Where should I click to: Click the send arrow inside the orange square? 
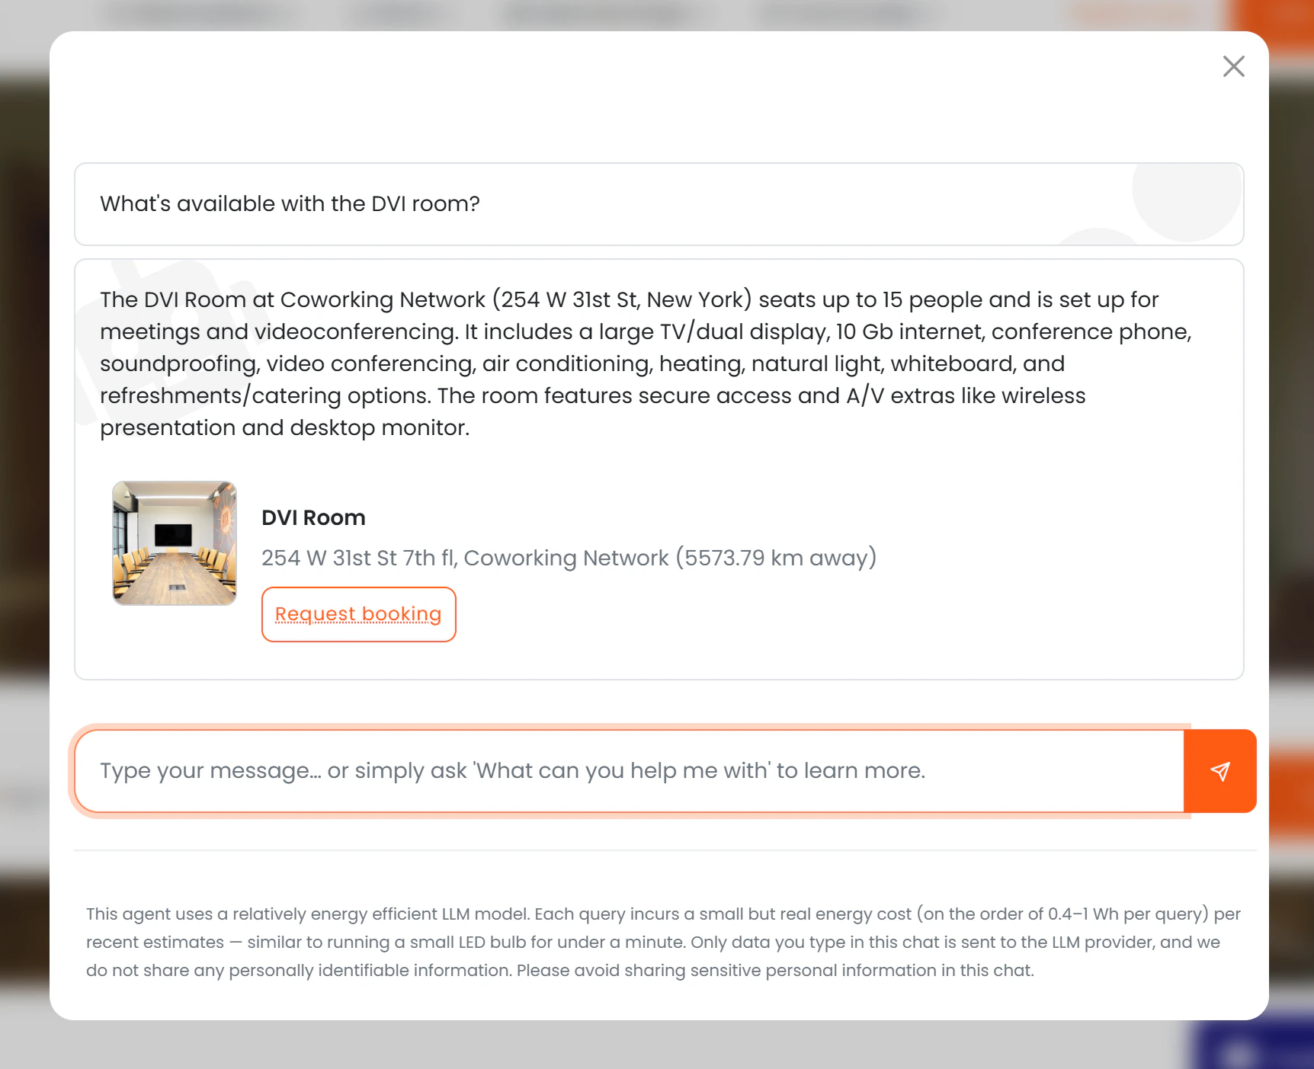point(1220,770)
